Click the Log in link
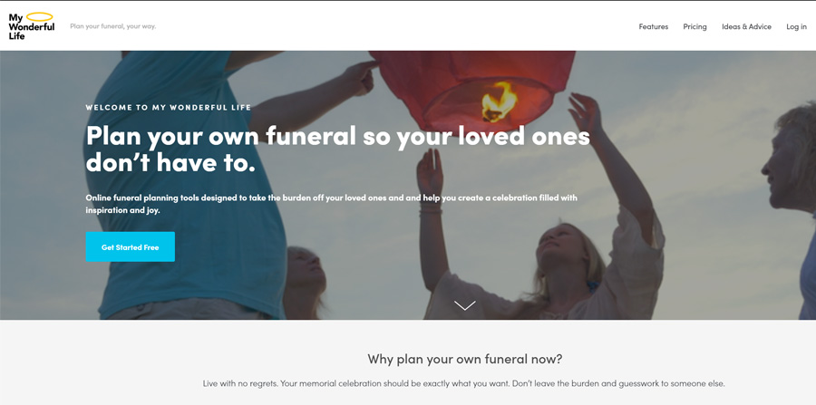 [x=796, y=26]
